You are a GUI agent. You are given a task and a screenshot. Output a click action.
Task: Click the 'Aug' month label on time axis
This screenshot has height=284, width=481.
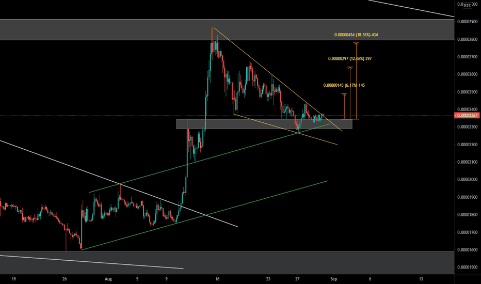[108, 279]
